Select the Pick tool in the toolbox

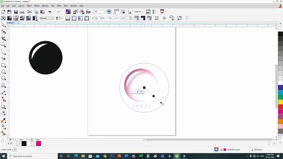coord(3,25)
